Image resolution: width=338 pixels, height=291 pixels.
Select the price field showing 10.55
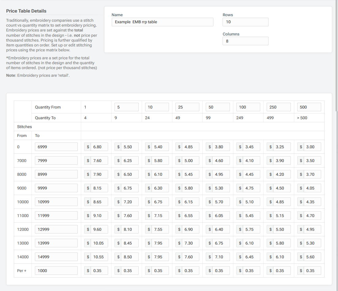click(98, 257)
